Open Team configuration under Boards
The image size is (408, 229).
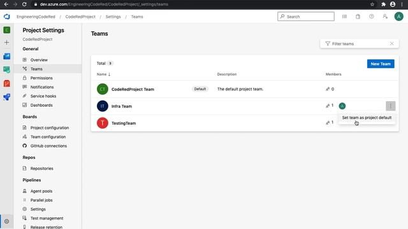click(48, 137)
